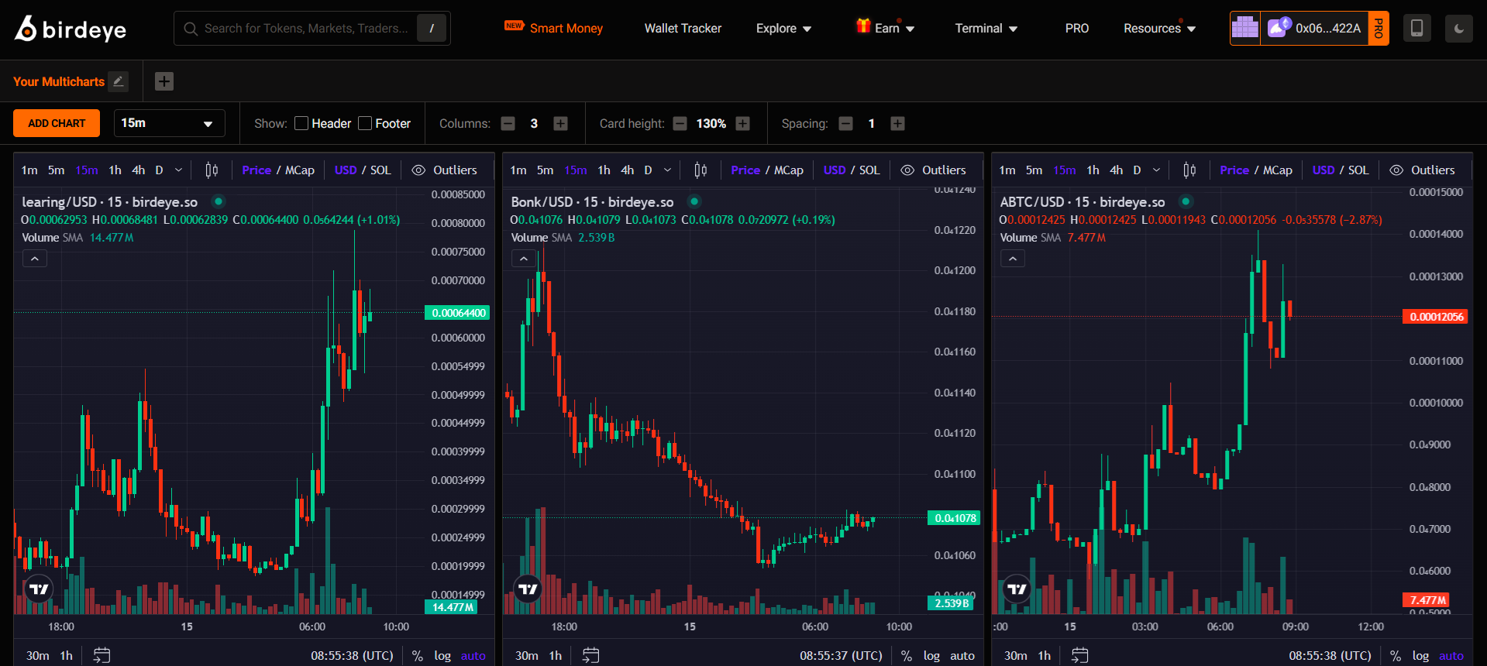The image size is (1487, 666).
Task: Increase card height with plus
Action: tap(742, 124)
